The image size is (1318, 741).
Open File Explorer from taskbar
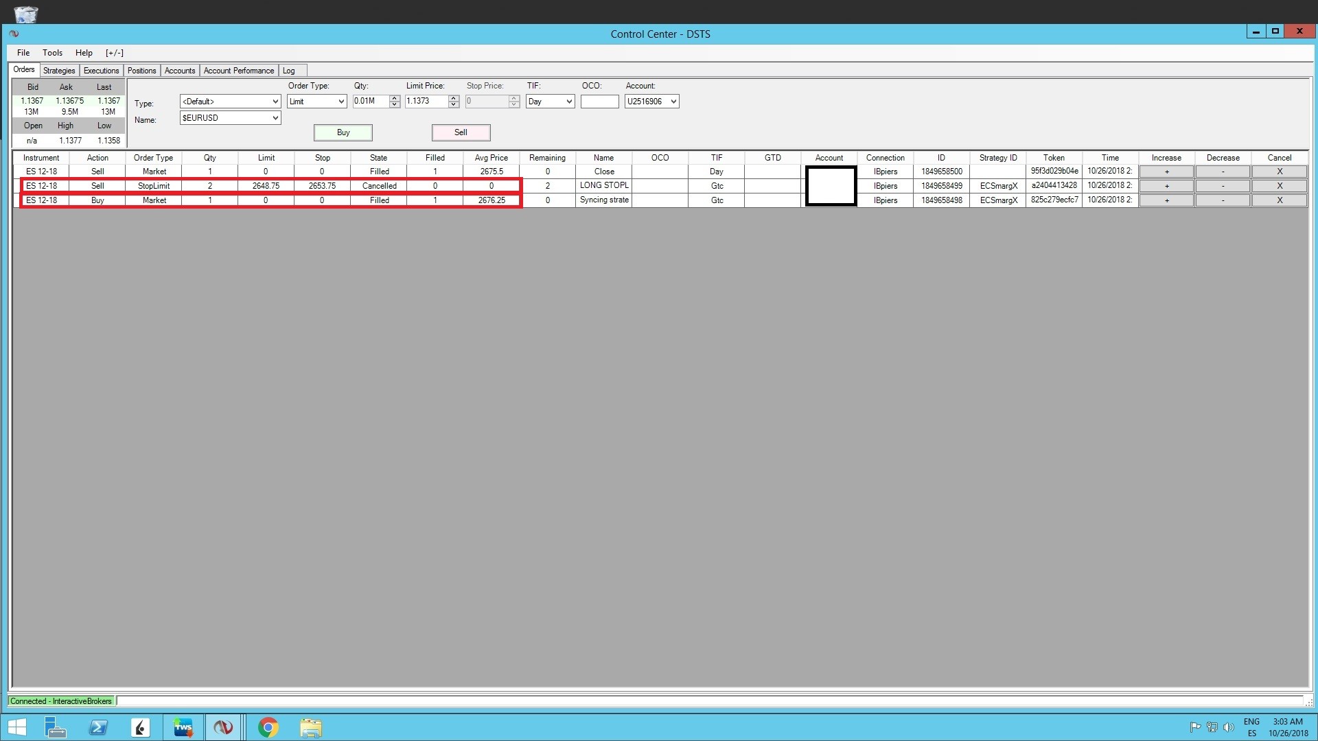310,727
